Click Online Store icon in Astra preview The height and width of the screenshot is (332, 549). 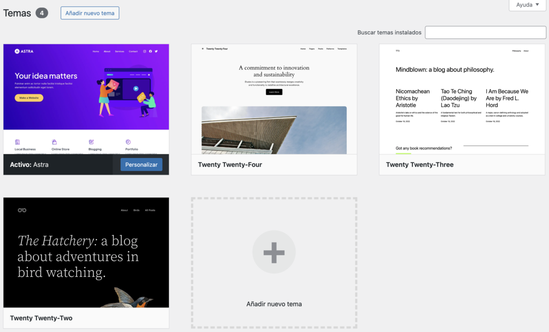54,142
